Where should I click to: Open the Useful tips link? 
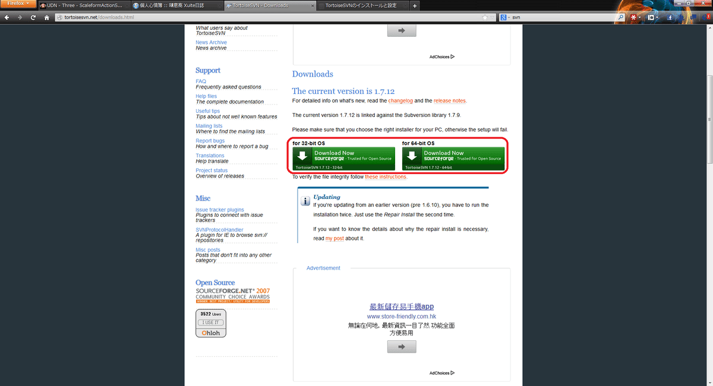[207, 111]
